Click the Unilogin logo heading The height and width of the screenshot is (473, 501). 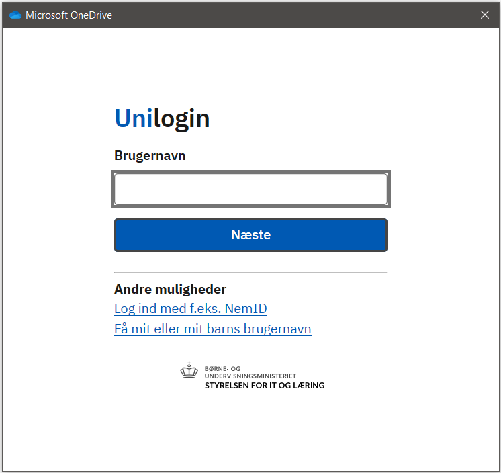tap(162, 119)
